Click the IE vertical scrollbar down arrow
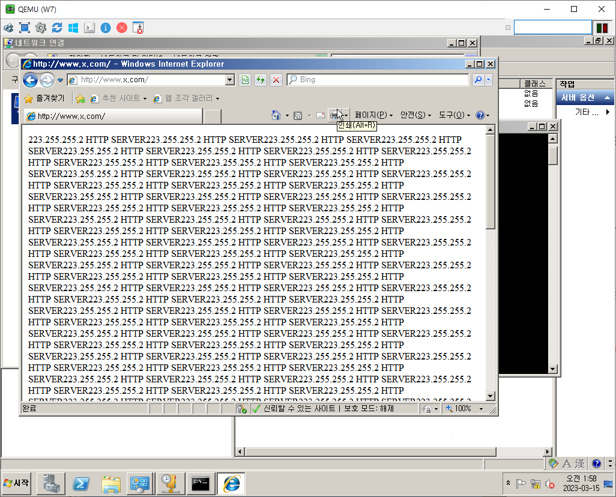Screen dimensions: 616x497 491,396
